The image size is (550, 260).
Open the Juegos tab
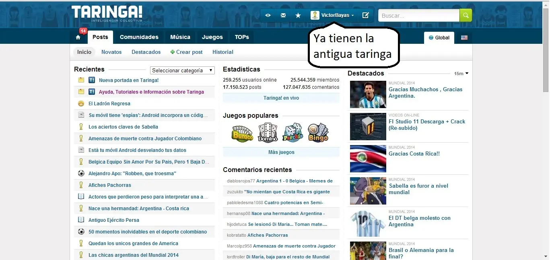pyautogui.click(x=212, y=37)
